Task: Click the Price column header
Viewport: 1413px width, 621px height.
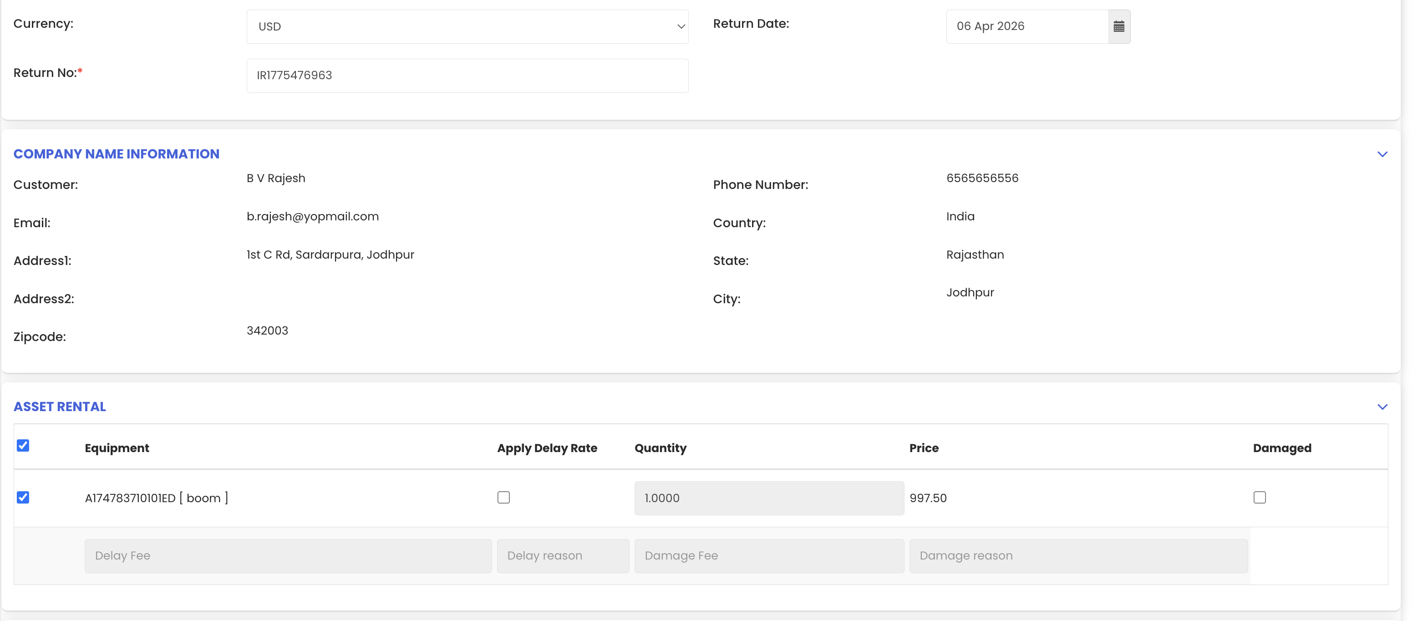Action: coord(924,448)
